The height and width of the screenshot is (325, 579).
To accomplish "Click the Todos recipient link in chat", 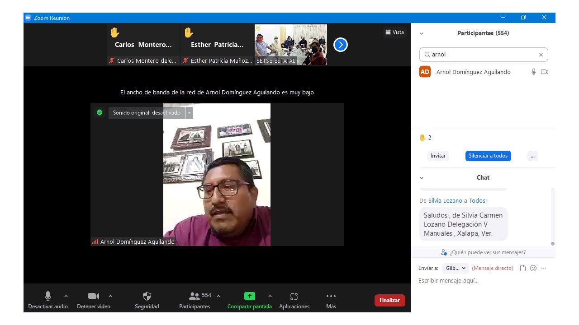I will pos(477,201).
